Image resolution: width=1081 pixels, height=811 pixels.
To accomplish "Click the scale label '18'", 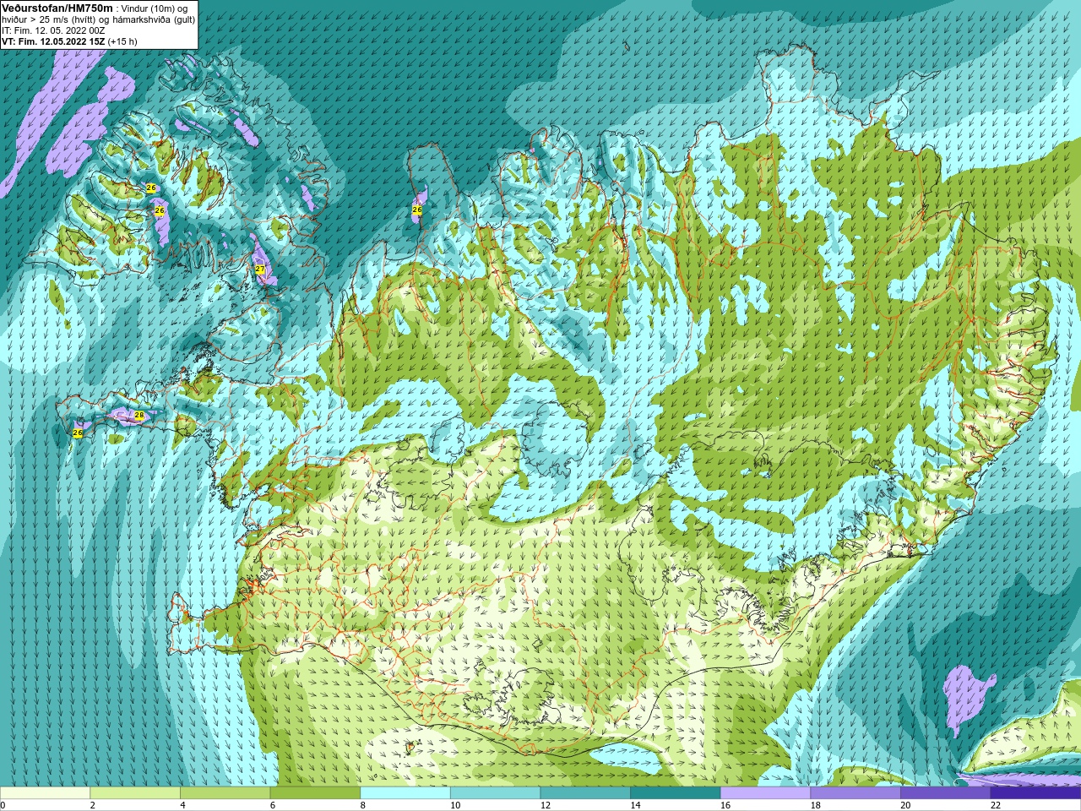I will pyautogui.click(x=815, y=805).
